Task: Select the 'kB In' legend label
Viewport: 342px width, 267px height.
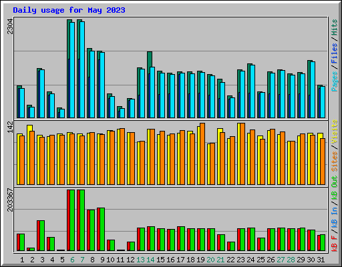Action: 335,217
